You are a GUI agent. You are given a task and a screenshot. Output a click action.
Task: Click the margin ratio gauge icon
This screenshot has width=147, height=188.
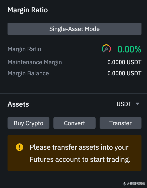[106, 48]
